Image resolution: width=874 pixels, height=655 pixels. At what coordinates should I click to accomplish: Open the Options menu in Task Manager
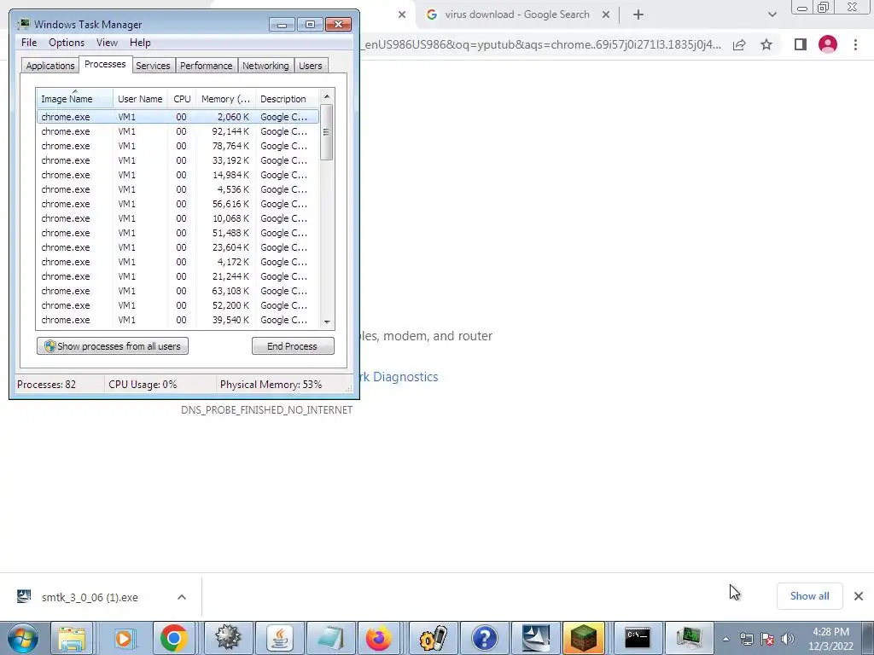click(x=67, y=43)
